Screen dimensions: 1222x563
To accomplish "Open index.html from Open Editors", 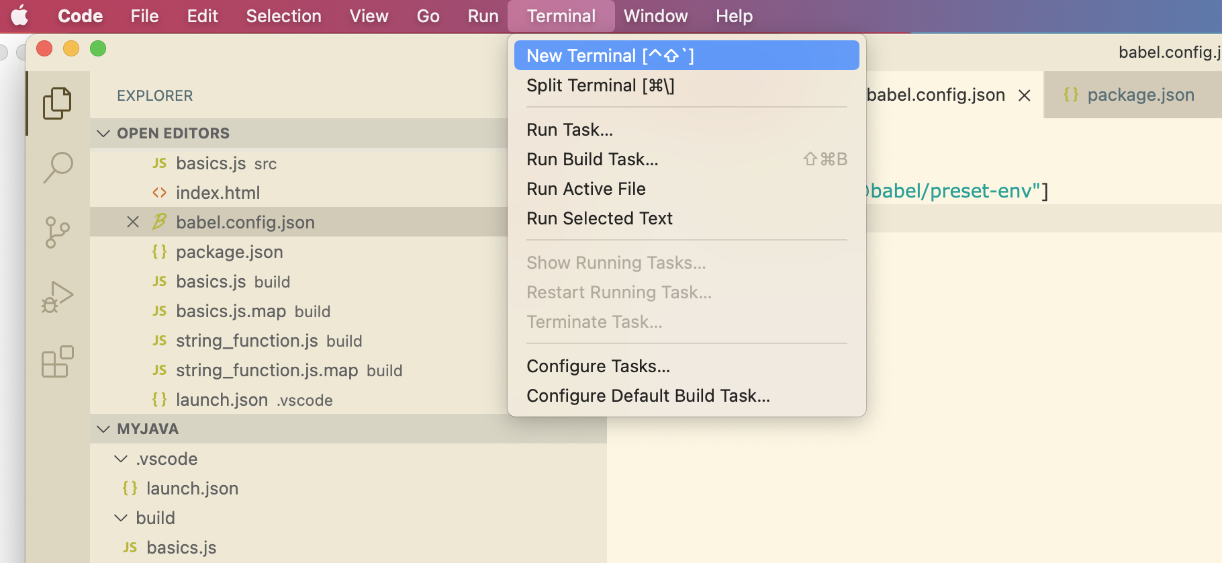I will pyautogui.click(x=218, y=193).
